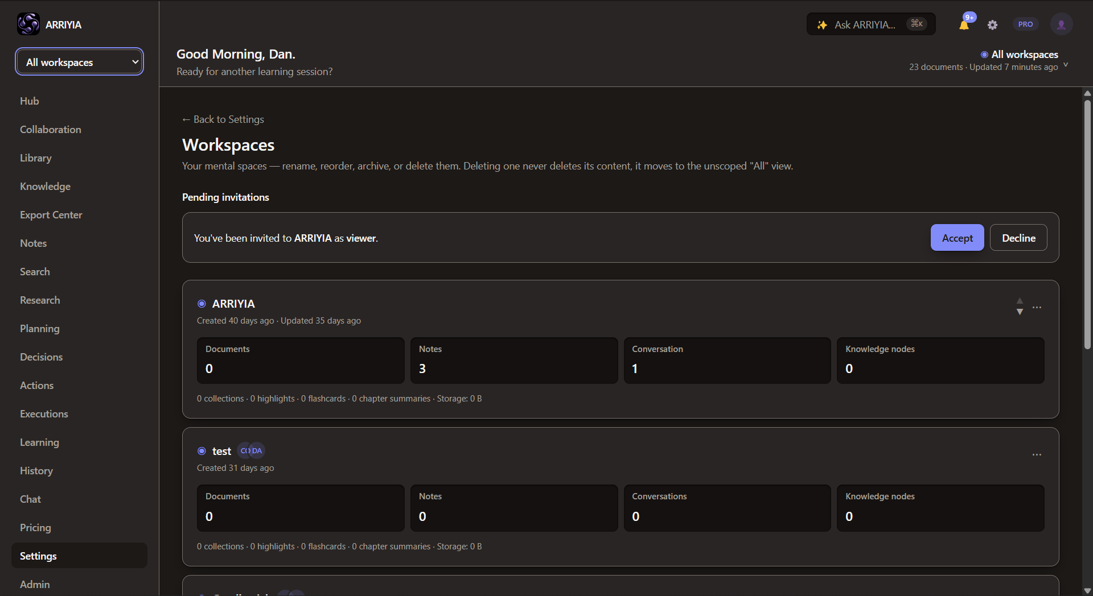Select the ARRIYIA workspace radio dot
This screenshot has width=1093, height=596.
tap(202, 304)
